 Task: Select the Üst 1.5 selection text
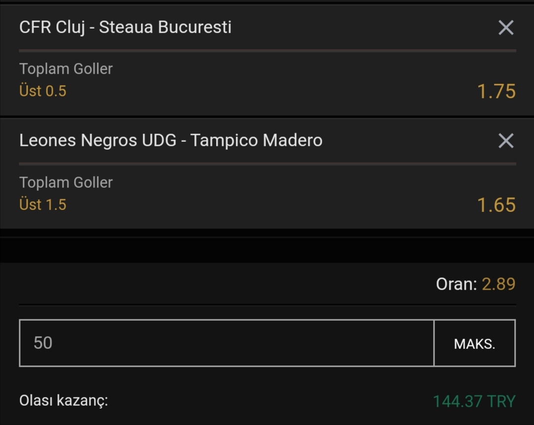point(43,205)
